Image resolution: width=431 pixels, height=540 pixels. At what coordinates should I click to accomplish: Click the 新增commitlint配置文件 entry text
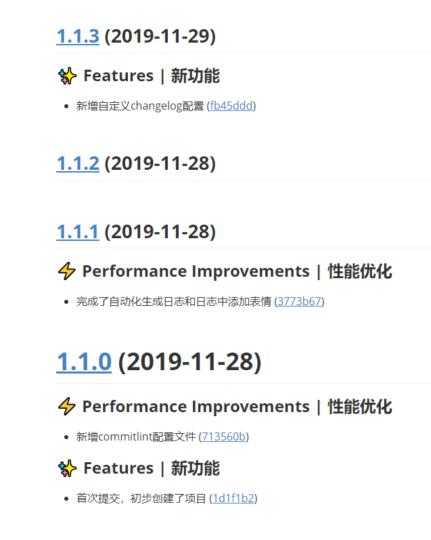coord(136,436)
